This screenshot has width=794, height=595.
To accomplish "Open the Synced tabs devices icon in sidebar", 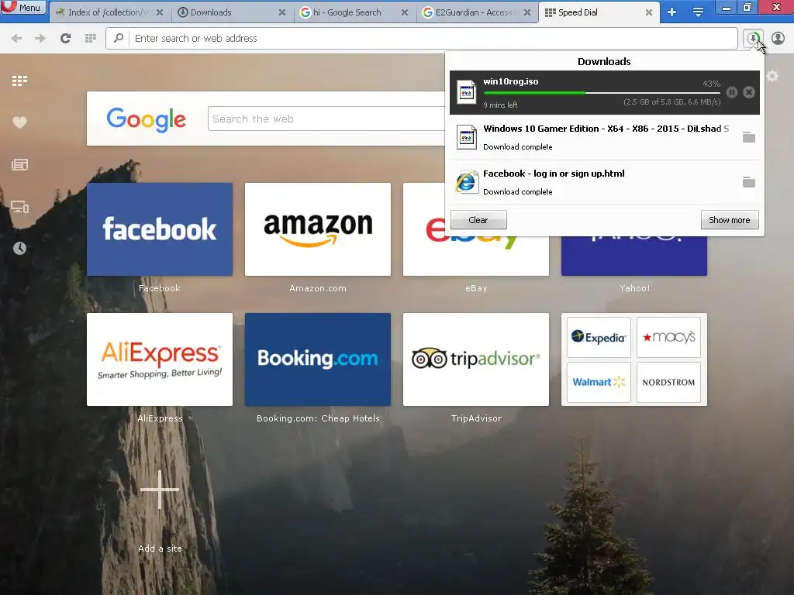I will coord(19,206).
